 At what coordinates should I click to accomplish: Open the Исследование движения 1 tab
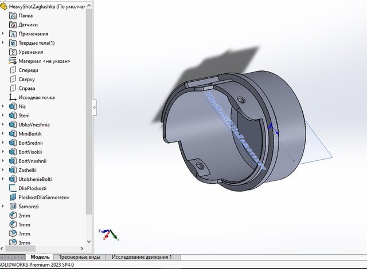click(141, 258)
